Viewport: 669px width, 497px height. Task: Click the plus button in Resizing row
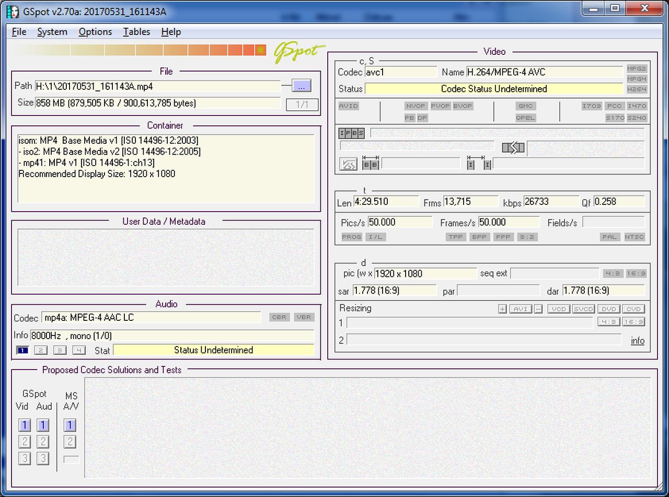coord(502,309)
